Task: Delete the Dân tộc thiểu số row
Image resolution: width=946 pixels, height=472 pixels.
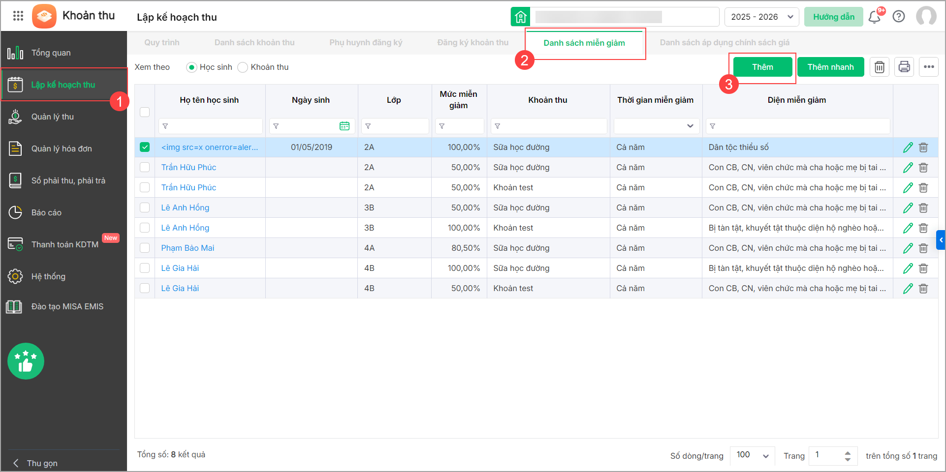Action: (923, 147)
